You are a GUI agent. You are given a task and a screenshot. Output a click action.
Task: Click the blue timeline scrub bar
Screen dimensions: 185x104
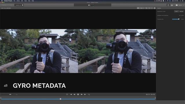78,99
